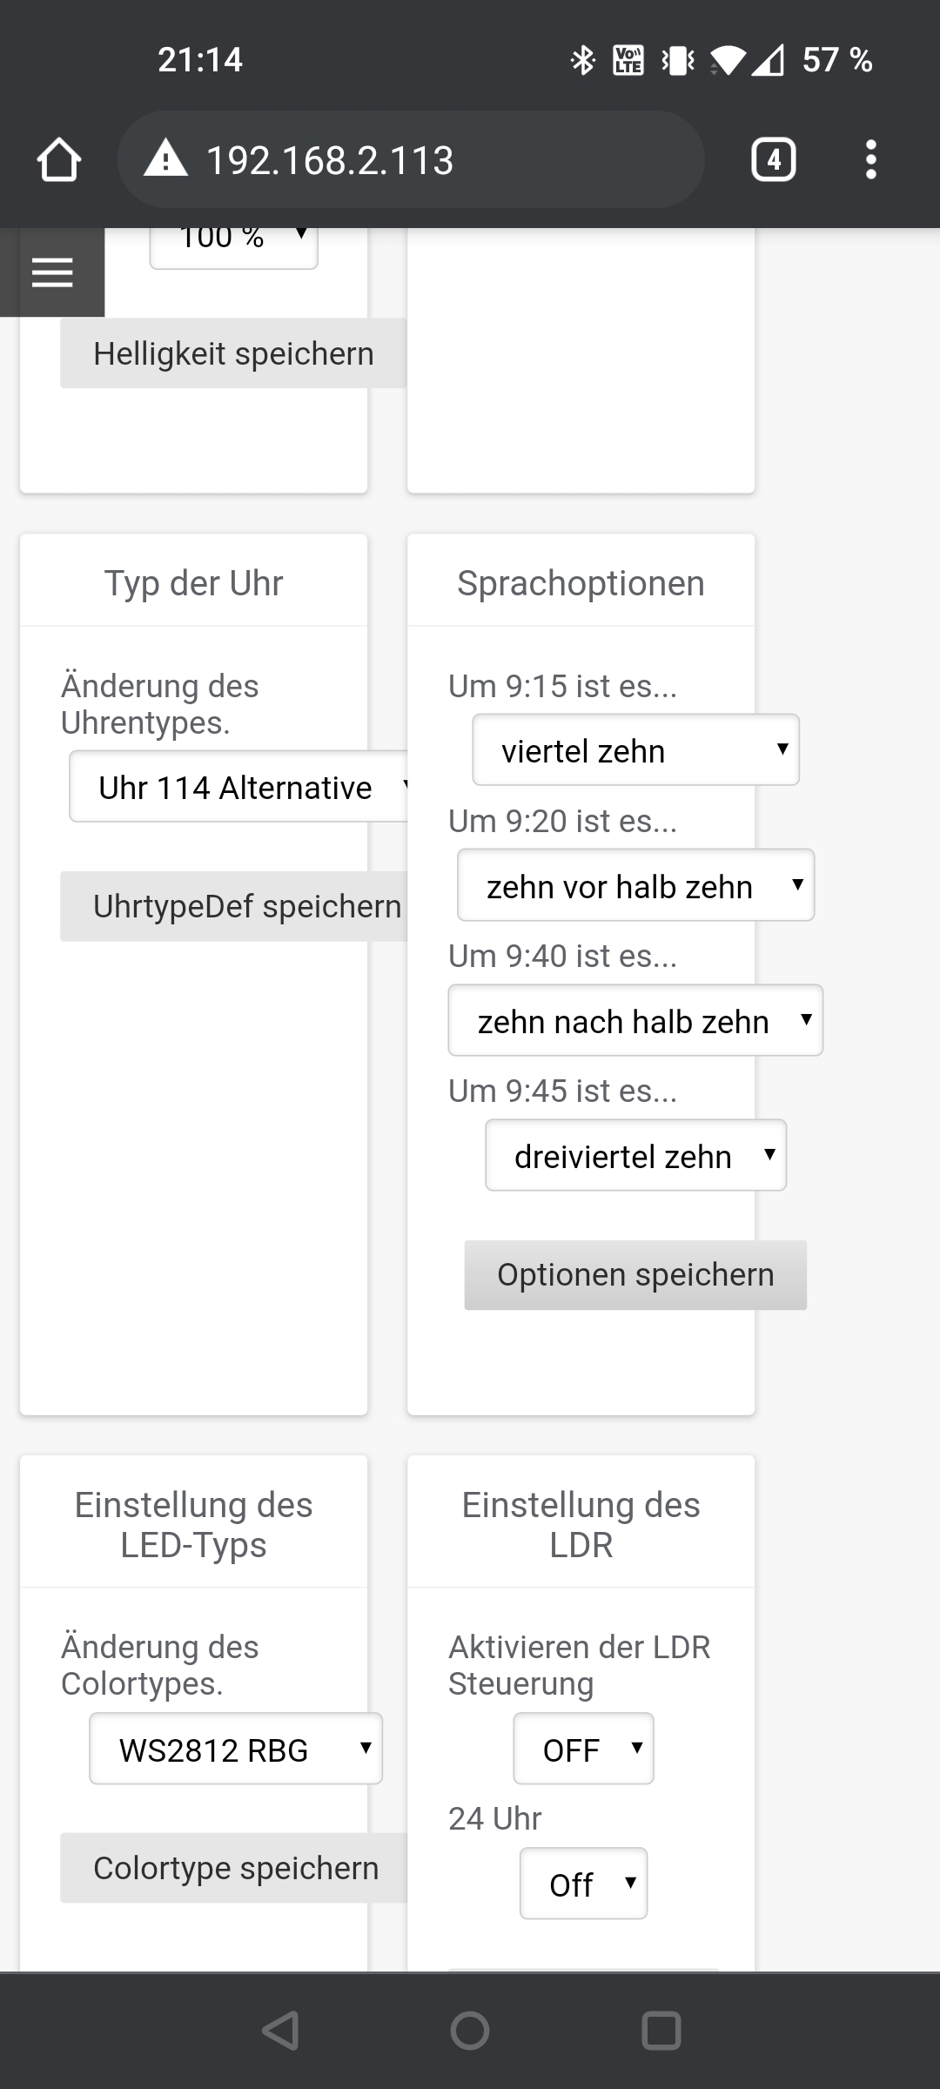The height and width of the screenshot is (2089, 940).
Task: Toggle LDR Steuerung from OFF
Action: pyautogui.click(x=583, y=1750)
